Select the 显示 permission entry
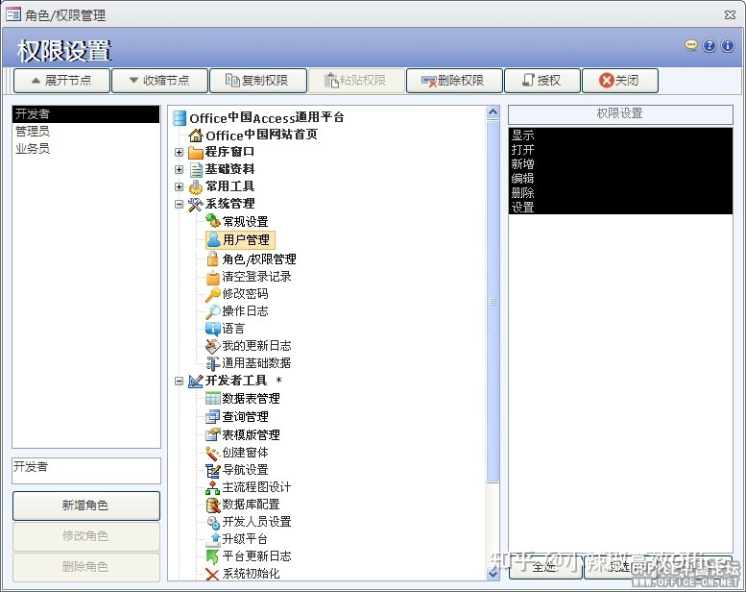 click(x=620, y=136)
